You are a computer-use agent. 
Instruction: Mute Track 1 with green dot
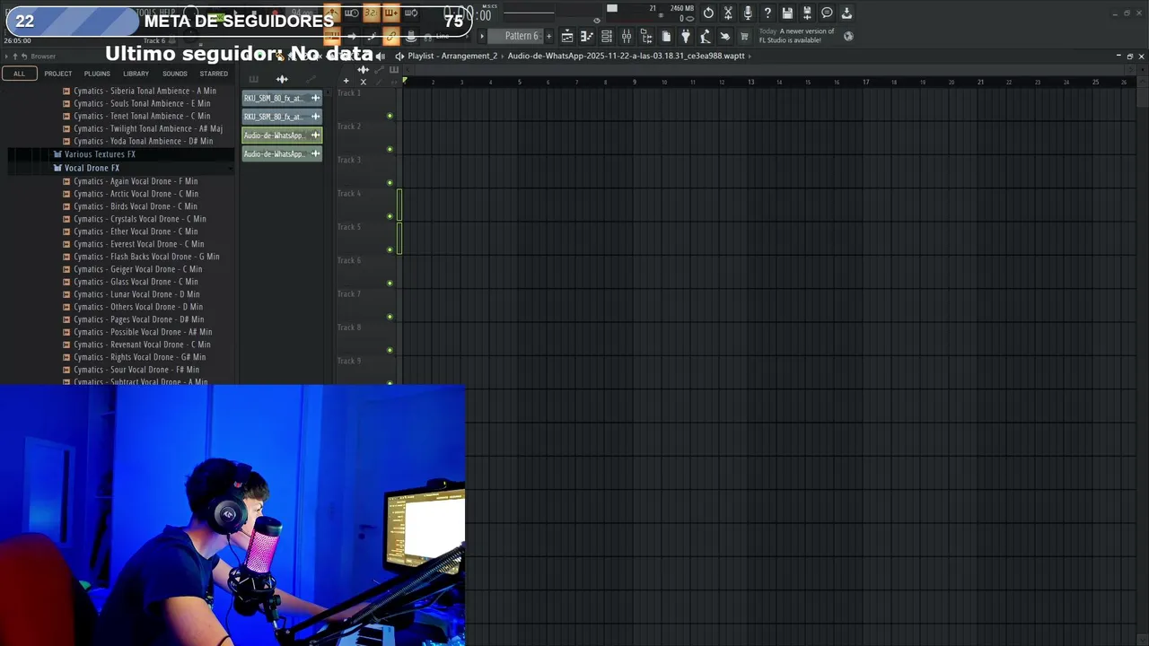[x=390, y=116]
